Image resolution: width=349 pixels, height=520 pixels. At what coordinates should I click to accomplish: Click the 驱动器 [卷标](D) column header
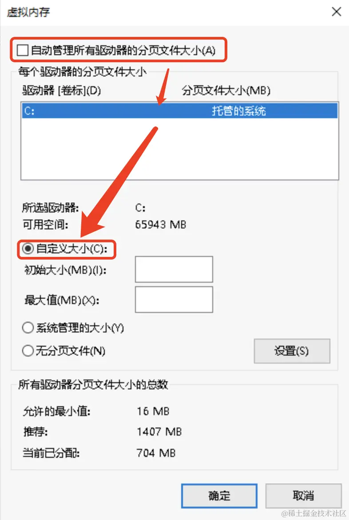[62, 90]
